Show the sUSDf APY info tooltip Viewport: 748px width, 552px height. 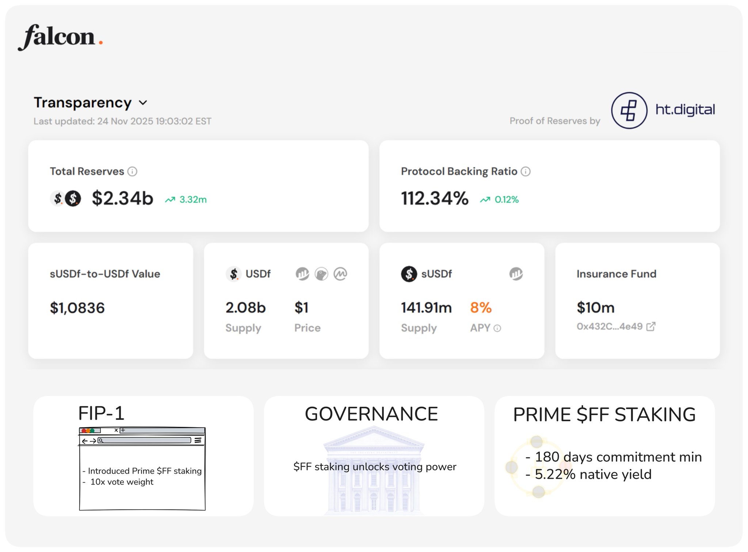(x=497, y=328)
